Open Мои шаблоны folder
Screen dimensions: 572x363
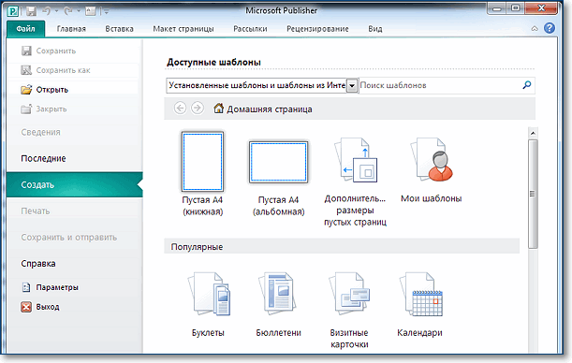(432, 170)
